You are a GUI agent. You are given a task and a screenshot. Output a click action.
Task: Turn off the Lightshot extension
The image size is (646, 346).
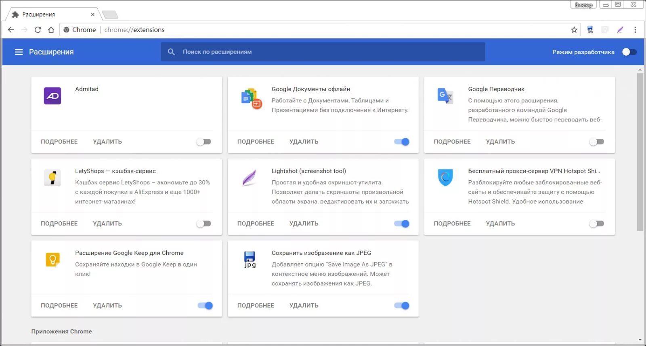click(402, 223)
